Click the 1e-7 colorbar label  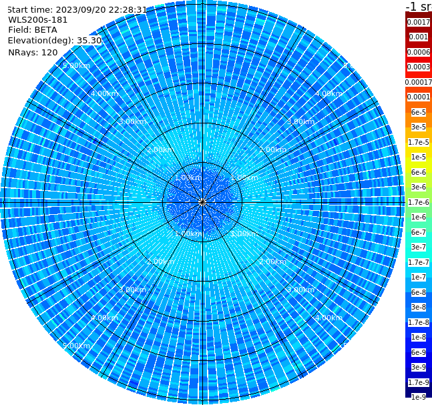419,277
